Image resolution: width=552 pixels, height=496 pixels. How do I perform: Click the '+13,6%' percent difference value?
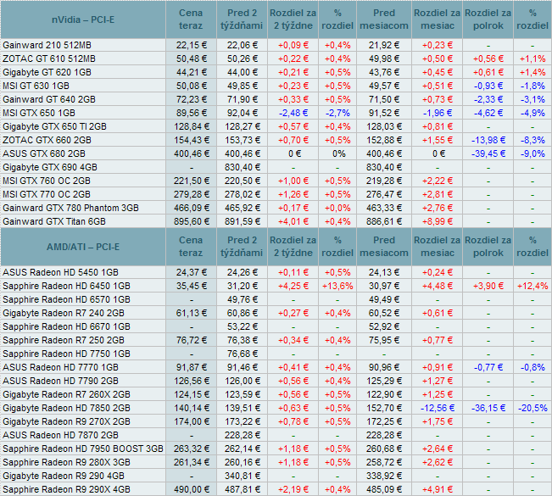(337, 286)
